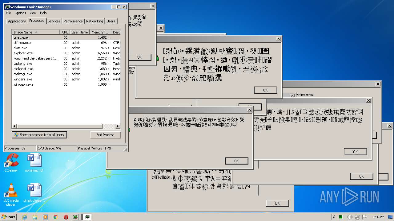Show hidden tray icons arrow
The width and height of the screenshot is (394, 221).
(334, 217)
